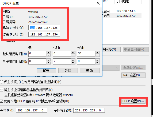153x117 pixels.
Task: Click into 结束 IP 地址 field
Action: [44, 34]
